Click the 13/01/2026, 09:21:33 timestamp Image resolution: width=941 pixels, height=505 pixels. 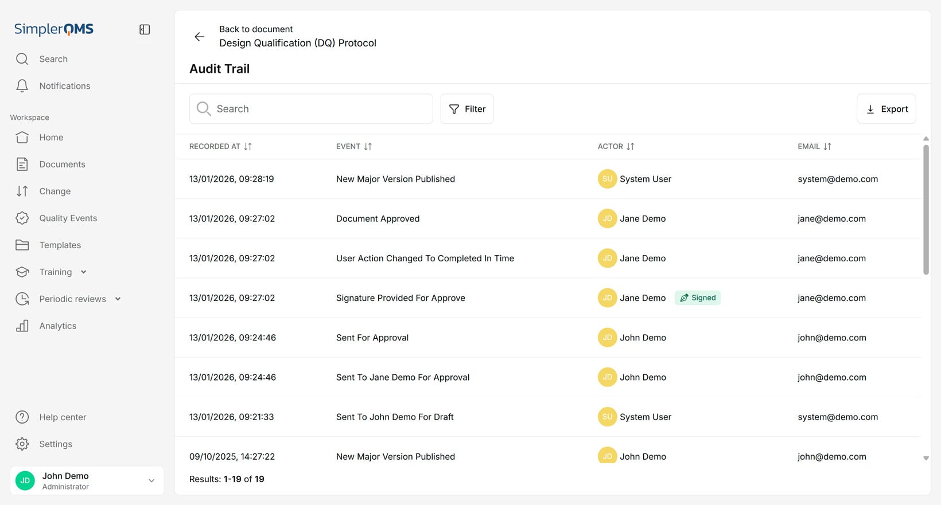[232, 417]
